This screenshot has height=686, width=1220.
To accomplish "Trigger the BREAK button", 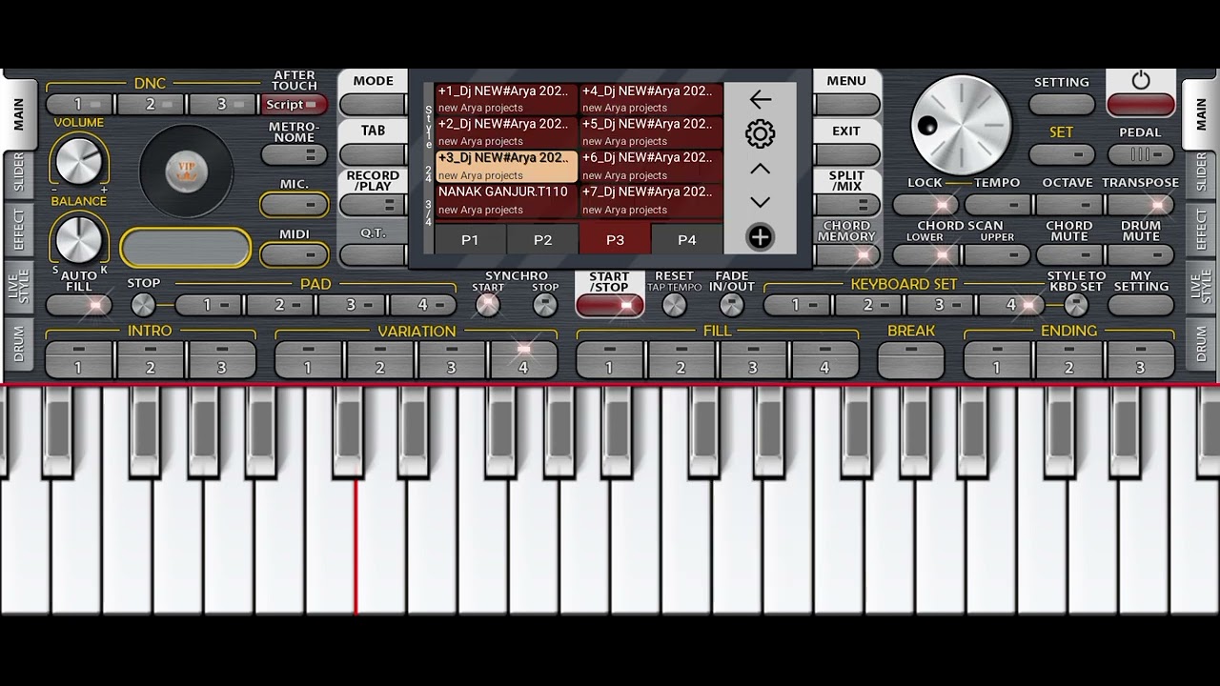I will pyautogui.click(x=910, y=360).
